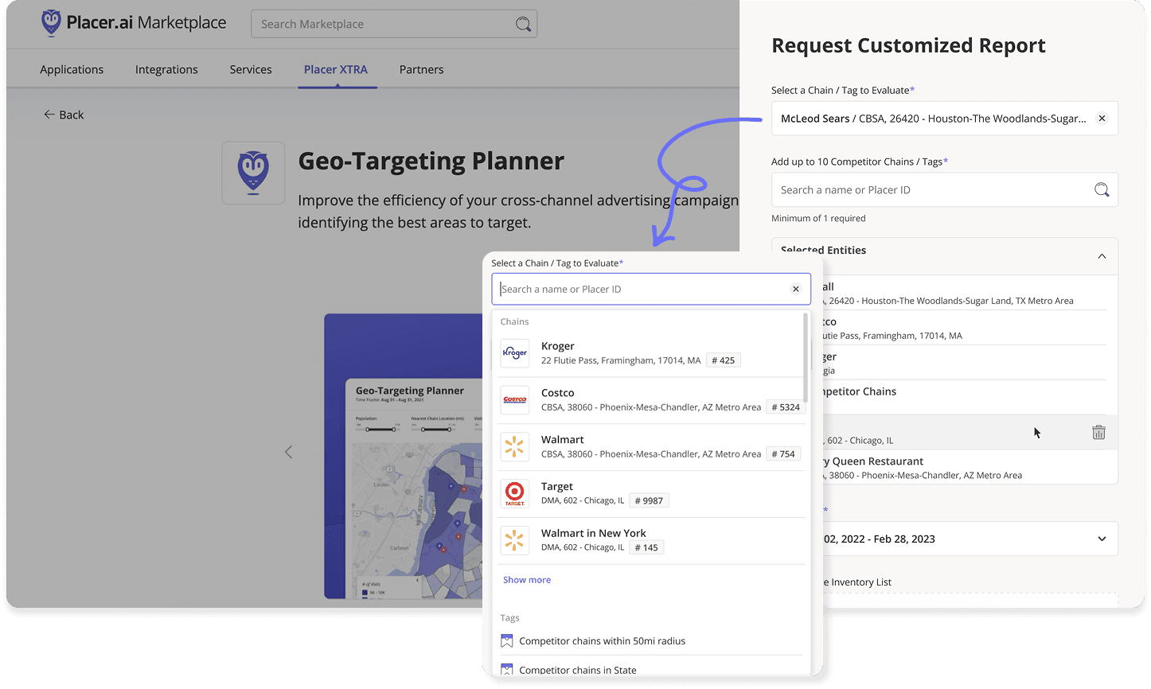Switch to the Placer XTRA tab

pyautogui.click(x=337, y=69)
